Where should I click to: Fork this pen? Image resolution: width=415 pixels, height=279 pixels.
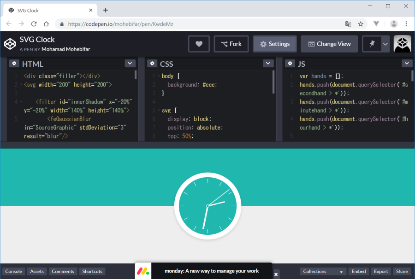coord(231,44)
